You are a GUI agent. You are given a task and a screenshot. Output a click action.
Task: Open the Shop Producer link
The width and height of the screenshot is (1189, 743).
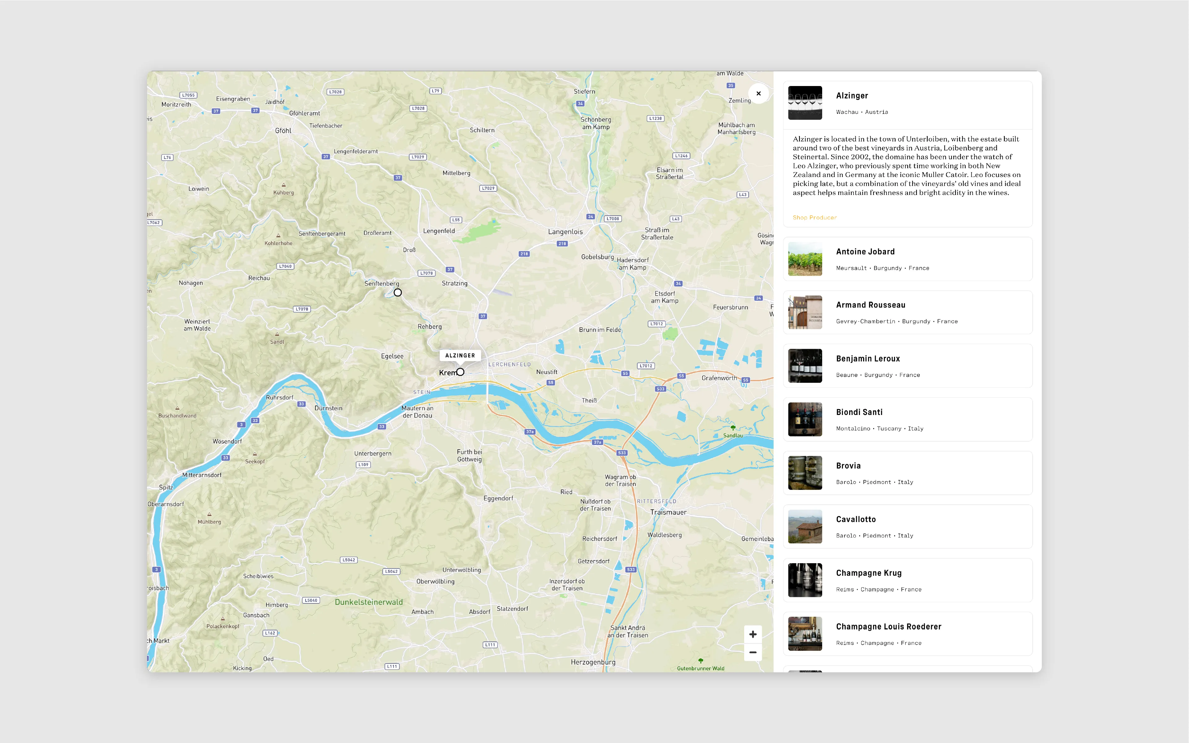pos(814,218)
